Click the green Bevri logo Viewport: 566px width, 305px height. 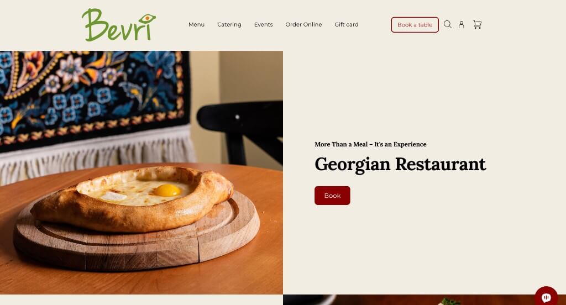pyautogui.click(x=119, y=24)
